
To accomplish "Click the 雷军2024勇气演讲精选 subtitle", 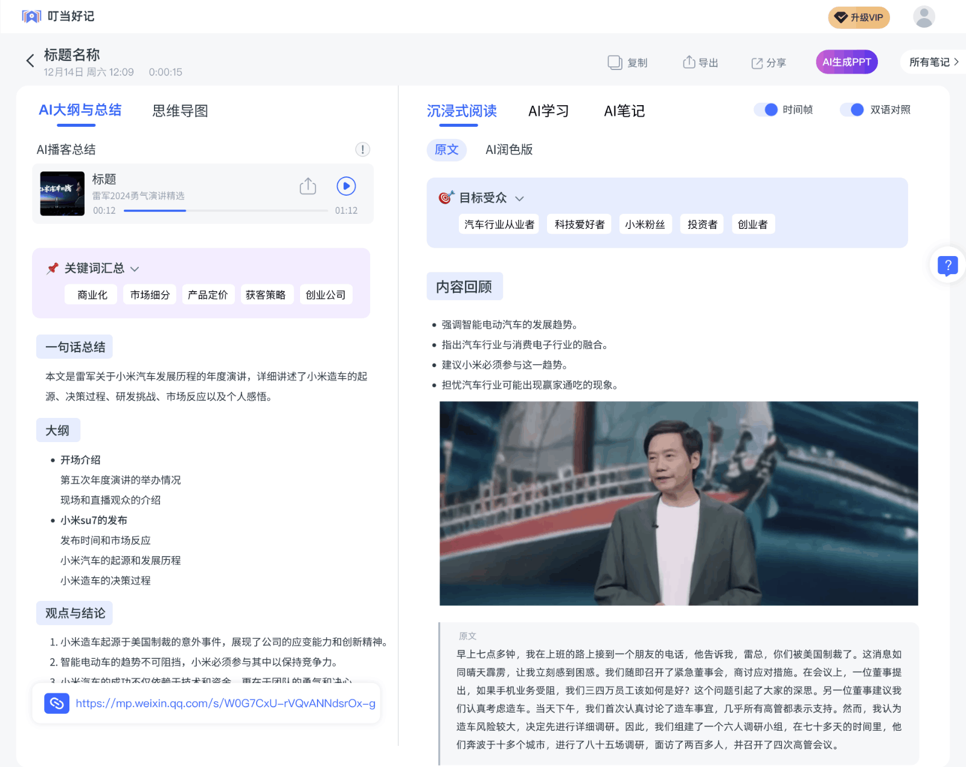I will click(138, 196).
